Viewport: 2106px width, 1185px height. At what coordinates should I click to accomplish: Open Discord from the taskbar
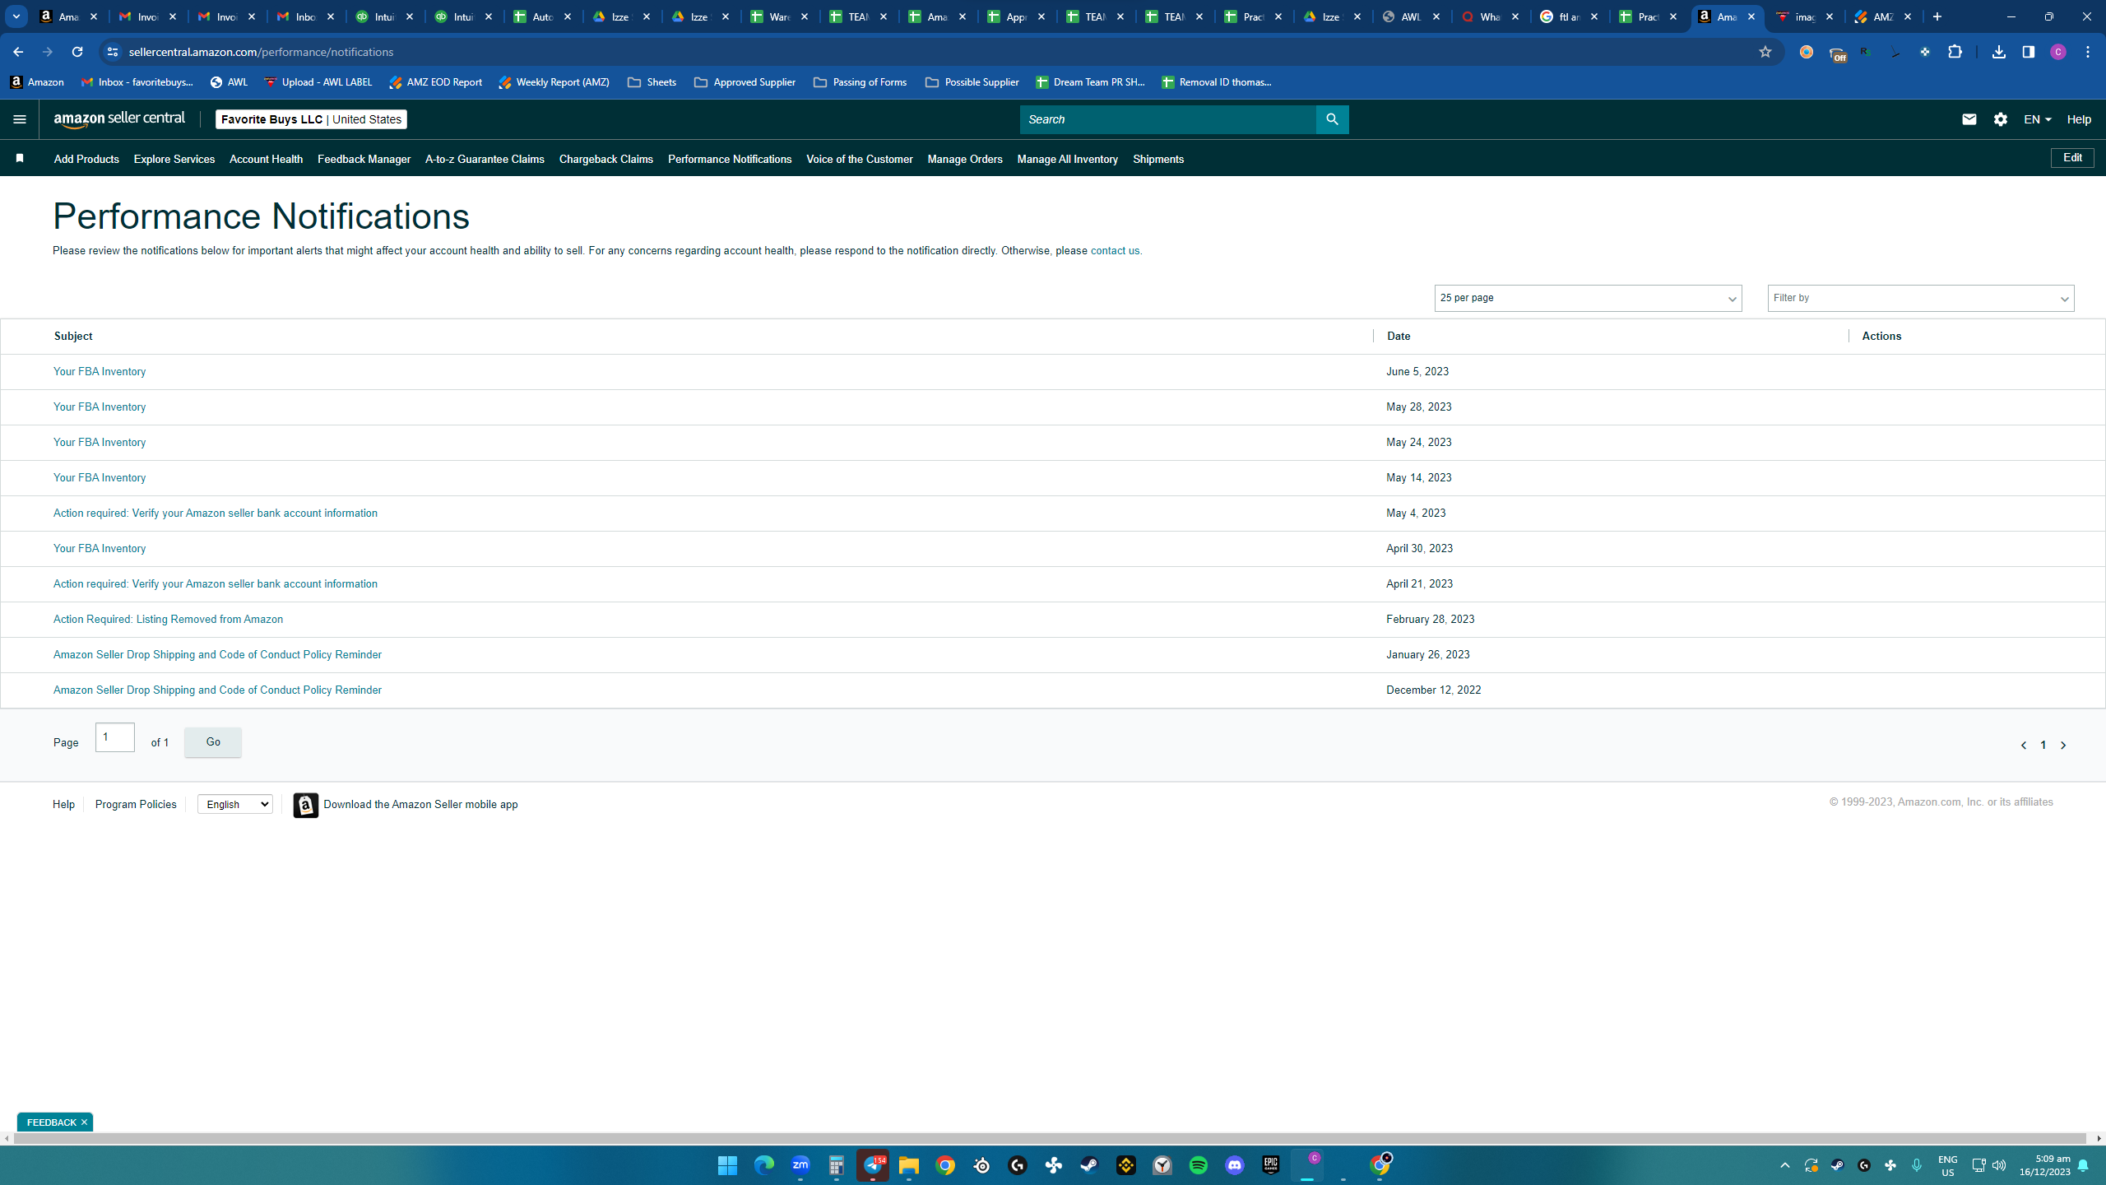pos(1235,1165)
